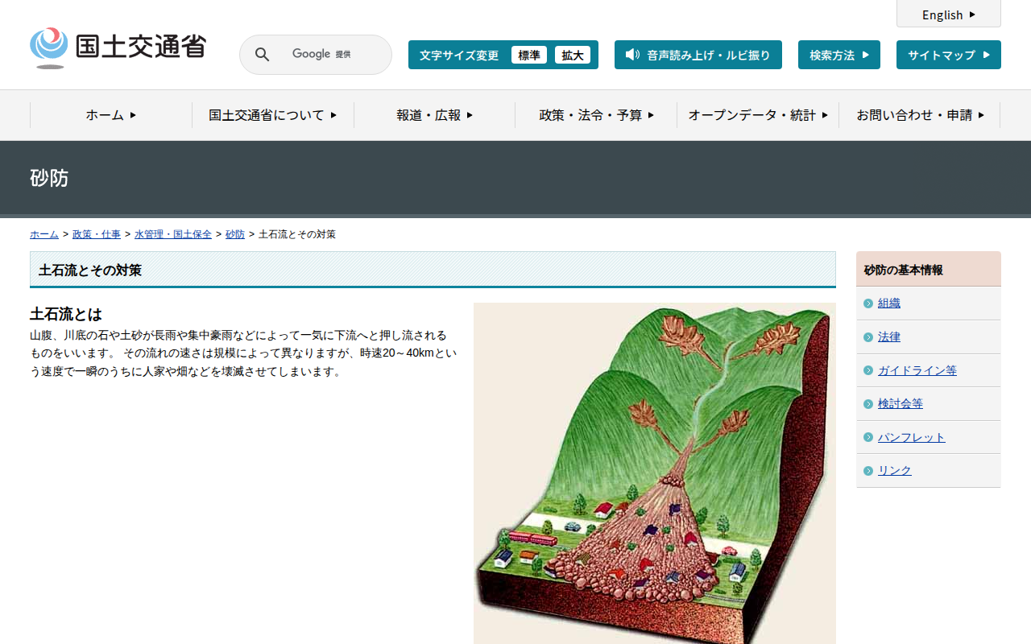Expand the オープンデータ・統計 menu

758,115
